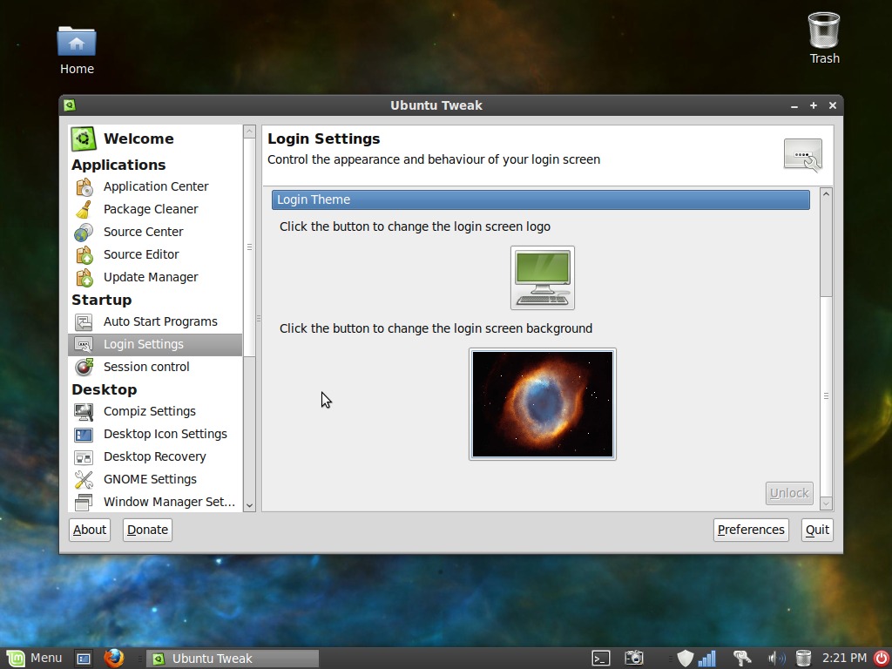The height and width of the screenshot is (669, 892).
Task: Click the Welcome logo icon in sidebar
Action: pos(83,139)
